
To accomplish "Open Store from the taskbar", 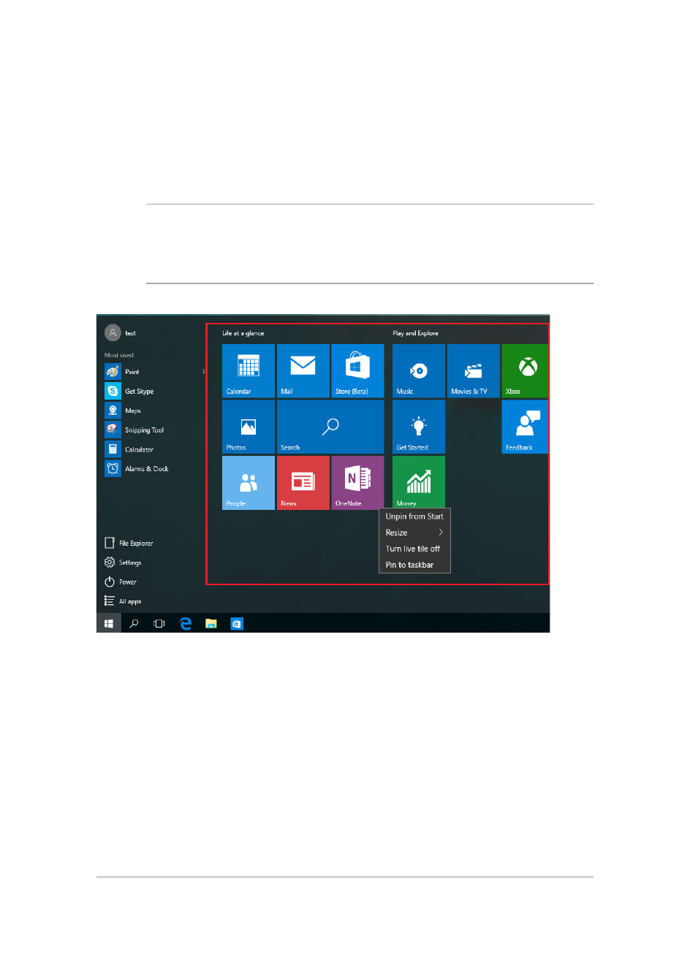I will 237,624.
